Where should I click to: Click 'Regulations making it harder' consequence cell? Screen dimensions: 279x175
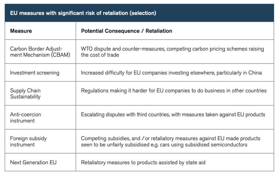coord(174,90)
